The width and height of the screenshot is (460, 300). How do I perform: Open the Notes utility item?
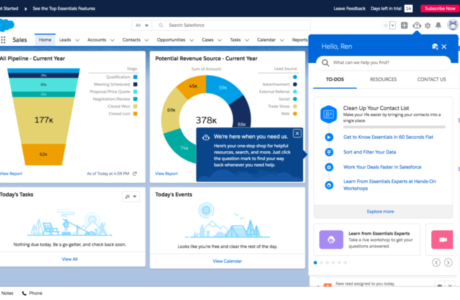(x=7, y=293)
